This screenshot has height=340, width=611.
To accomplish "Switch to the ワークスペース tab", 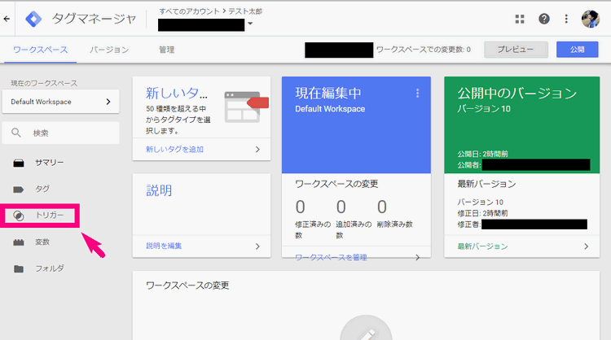I will tap(41, 50).
